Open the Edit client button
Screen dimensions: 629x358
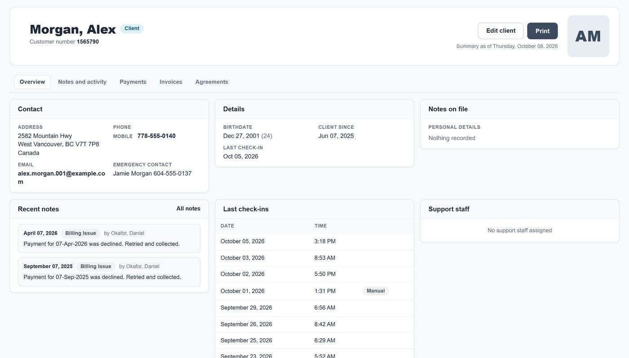(x=501, y=31)
